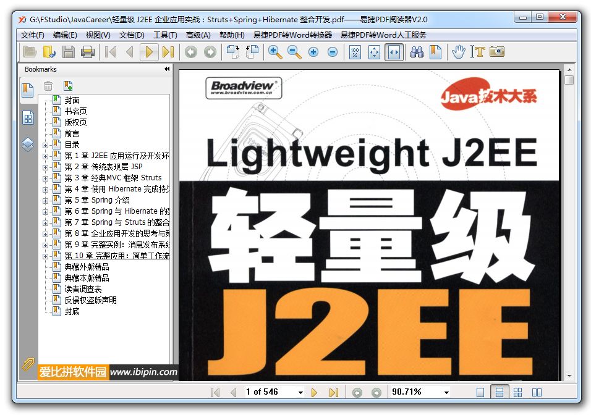The width and height of the screenshot is (591, 415).
Task: Expand the 第 10 章 bookmark node
Action: tap(45, 256)
